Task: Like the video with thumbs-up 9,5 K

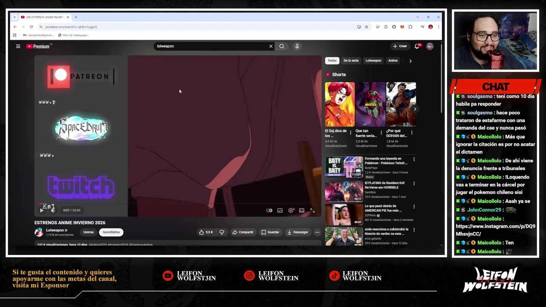Action: click(x=206, y=232)
